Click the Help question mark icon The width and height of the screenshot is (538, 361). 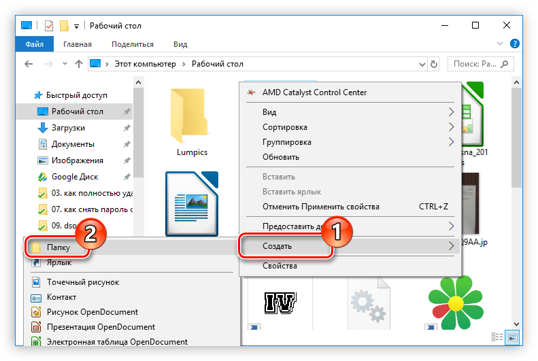coord(514,44)
